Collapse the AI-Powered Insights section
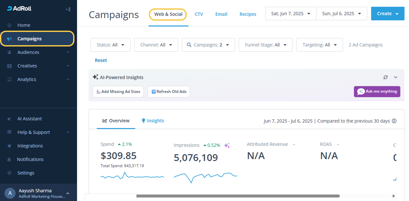Screen dimensions: 409x201 pyautogui.click(x=395, y=77)
